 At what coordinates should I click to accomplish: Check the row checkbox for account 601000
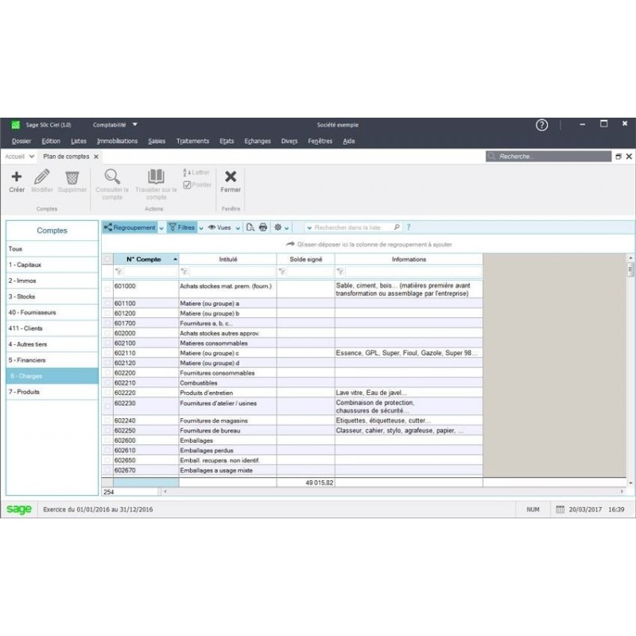107,288
